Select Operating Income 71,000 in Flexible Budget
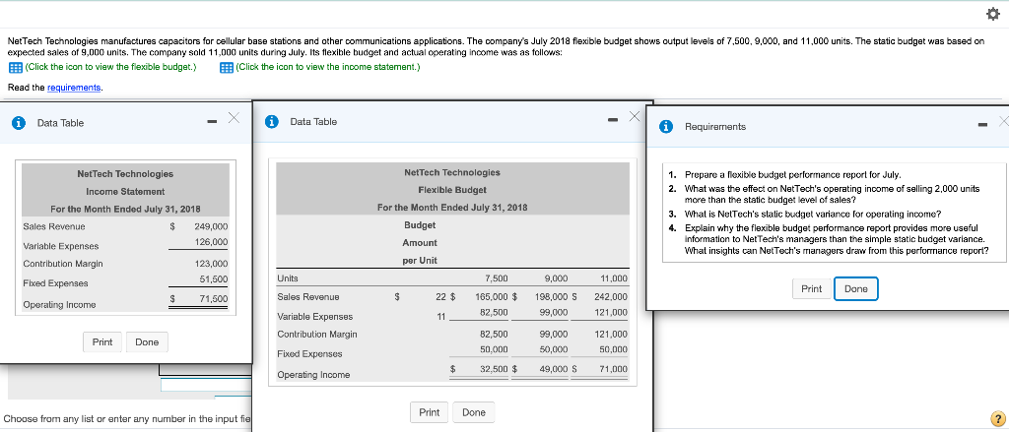The height and width of the screenshot is (432, 1009). click(613, 370)
